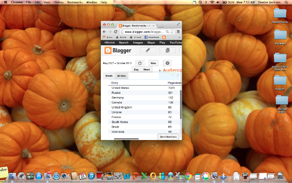Open the Trash in the dock
Viewport: 292px width, 183px height.
click(280, 176)
